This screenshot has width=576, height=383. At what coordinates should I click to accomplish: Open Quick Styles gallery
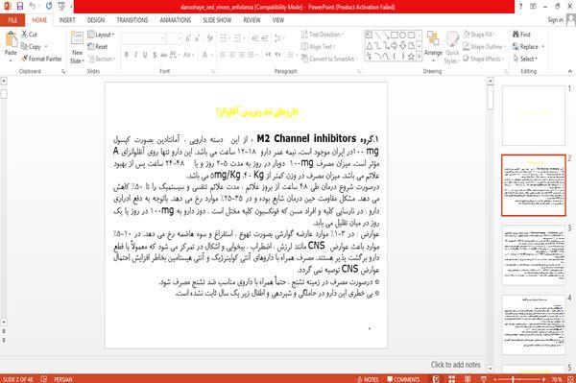pos(452,48)
